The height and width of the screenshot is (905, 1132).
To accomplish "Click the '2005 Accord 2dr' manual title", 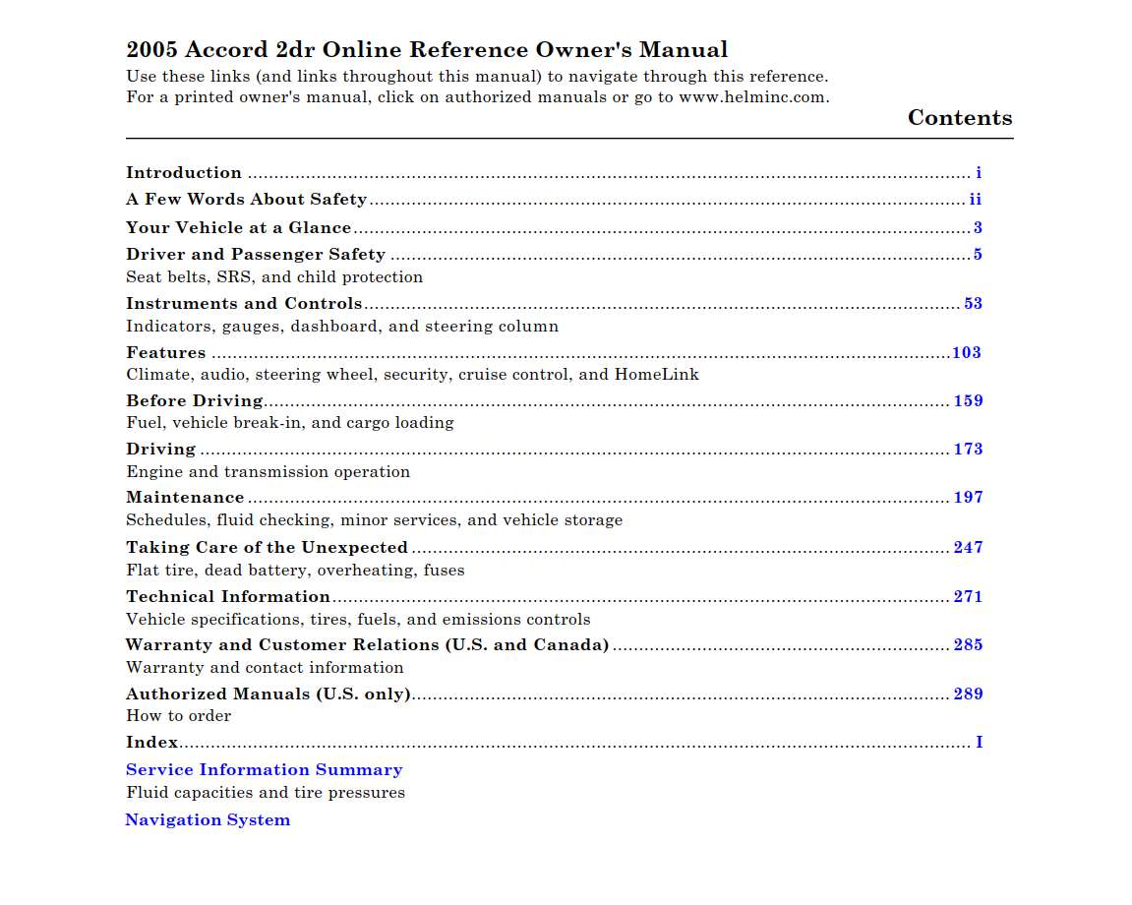I will 428,50.
